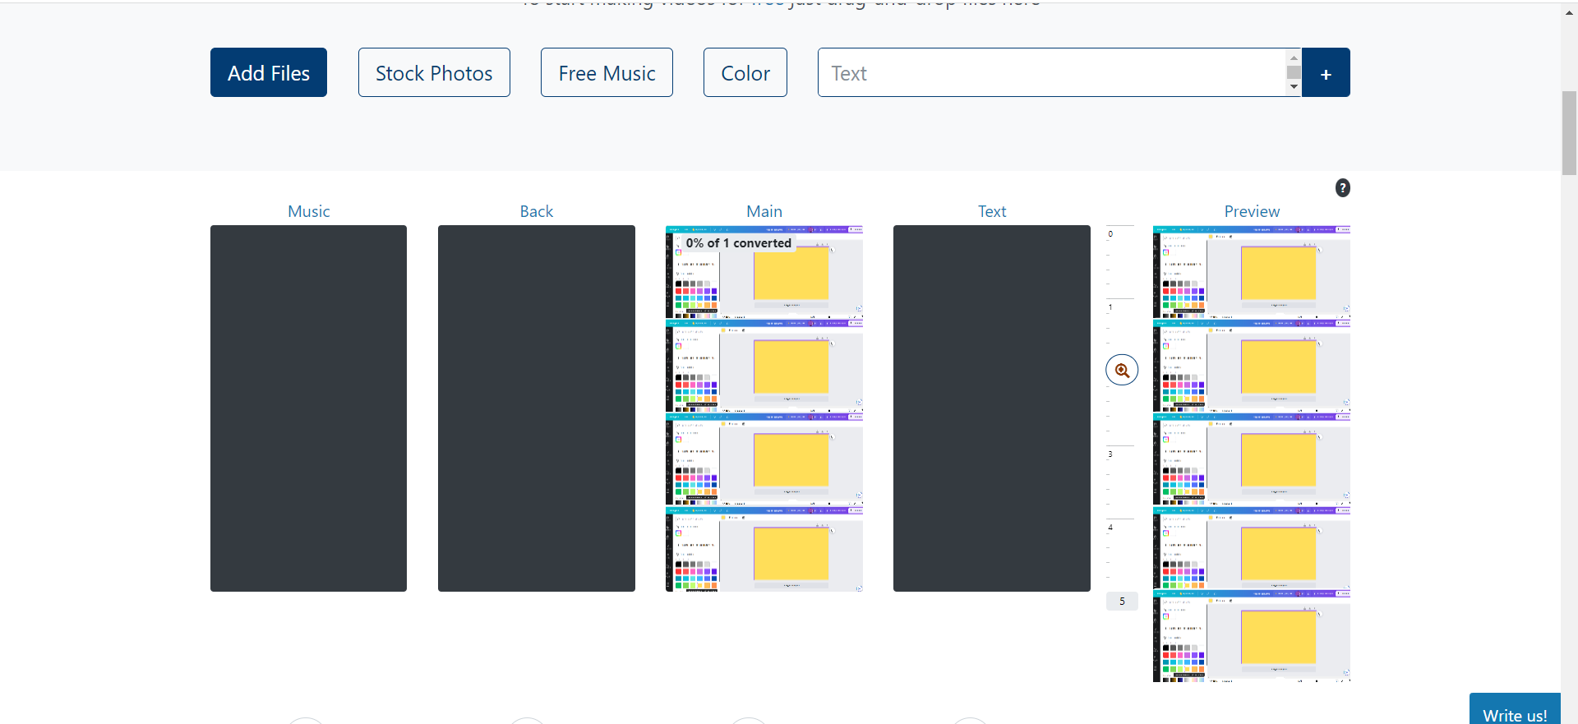
Task: Select the last thumbnail in Preview column
Action: (1251, 637)
